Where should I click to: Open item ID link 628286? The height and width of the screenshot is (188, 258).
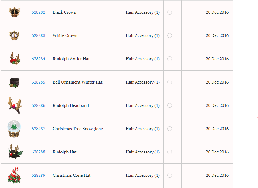[x=38, y=106]
